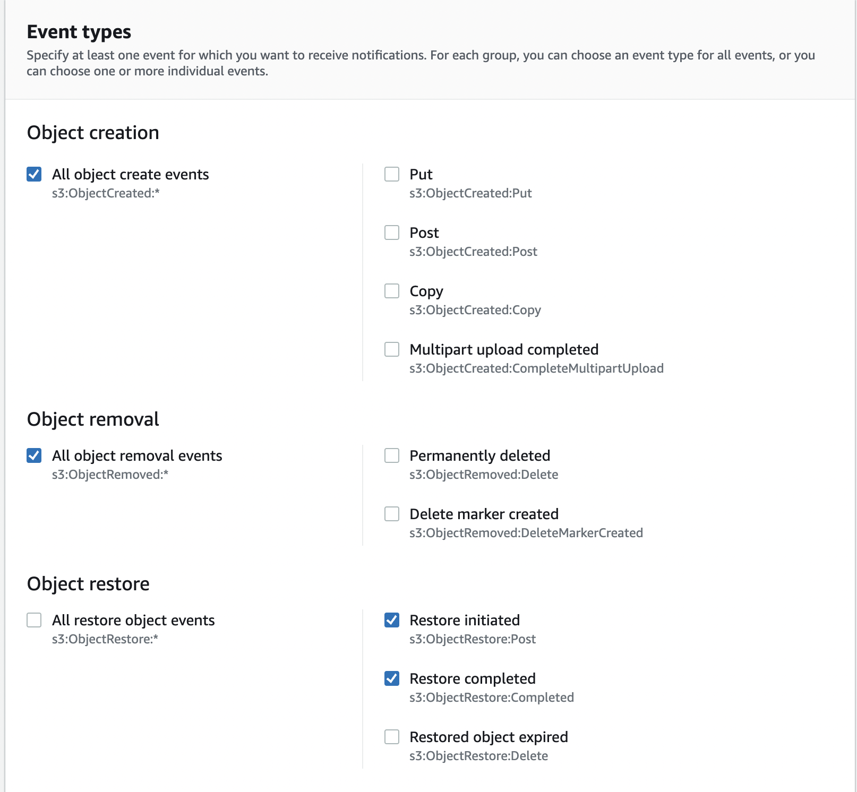Enable "Permanently deleted" notifications

(392, 455)
